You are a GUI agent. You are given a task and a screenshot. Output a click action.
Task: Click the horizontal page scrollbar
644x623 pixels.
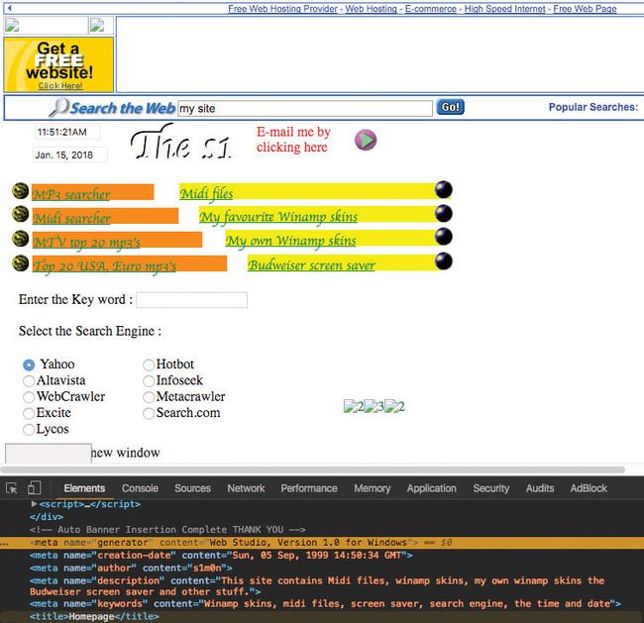[312, 469]
